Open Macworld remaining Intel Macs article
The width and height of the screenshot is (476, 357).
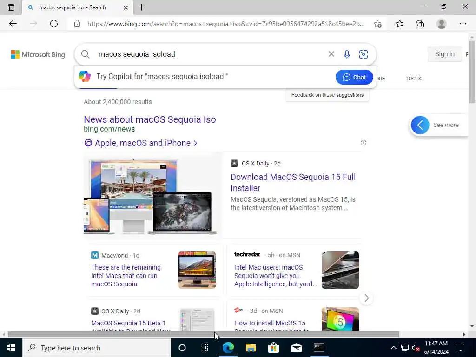tap(126, 276)
